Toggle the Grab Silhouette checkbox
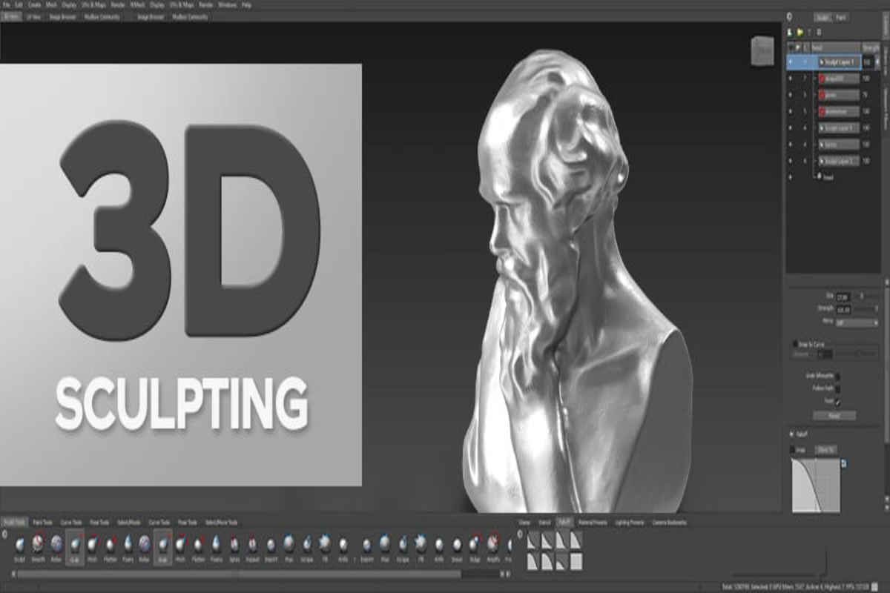This screenshot has height=593, width=890. pyautogui.click(x=838, y=376)
